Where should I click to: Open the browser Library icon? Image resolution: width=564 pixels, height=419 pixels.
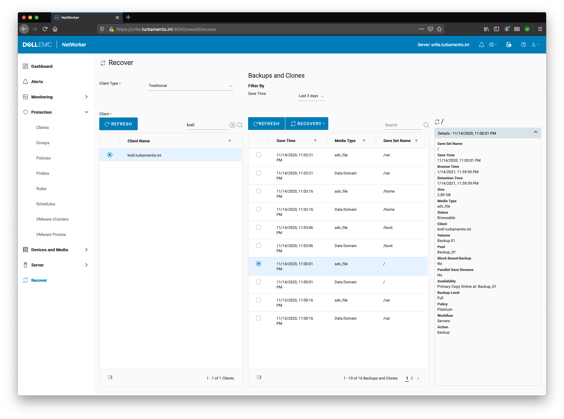click(486, 29)
